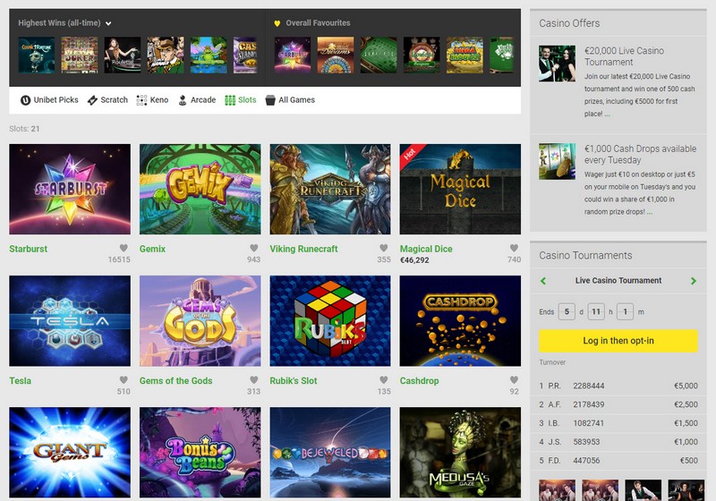The height and width of the screenshot is (501, 716).
Task: Favourite Rubik's Slot with heart icon
Action: 384,379
